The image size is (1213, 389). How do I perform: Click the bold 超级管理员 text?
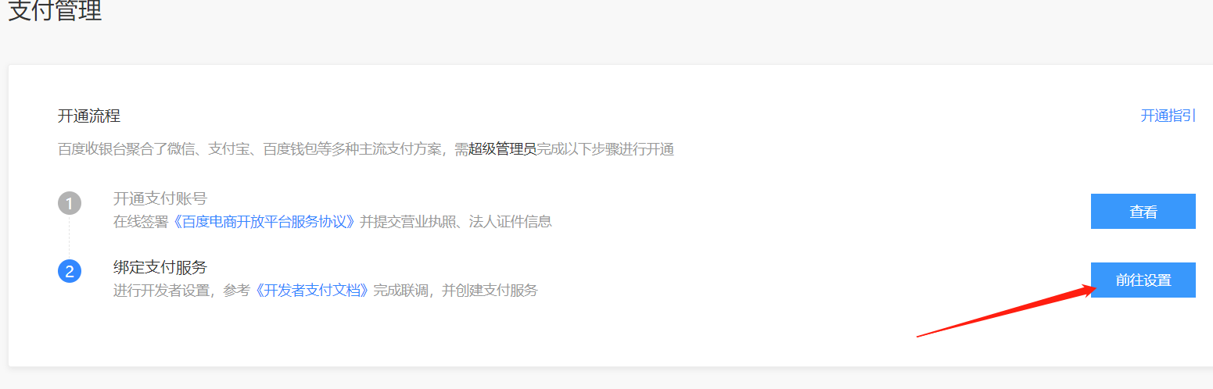pos(502,149)
